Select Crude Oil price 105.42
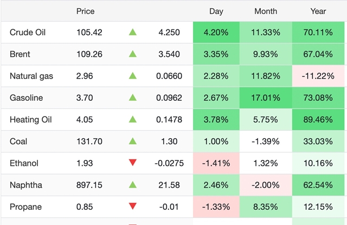Screen dimensions: 347x225 click(89, 33)
